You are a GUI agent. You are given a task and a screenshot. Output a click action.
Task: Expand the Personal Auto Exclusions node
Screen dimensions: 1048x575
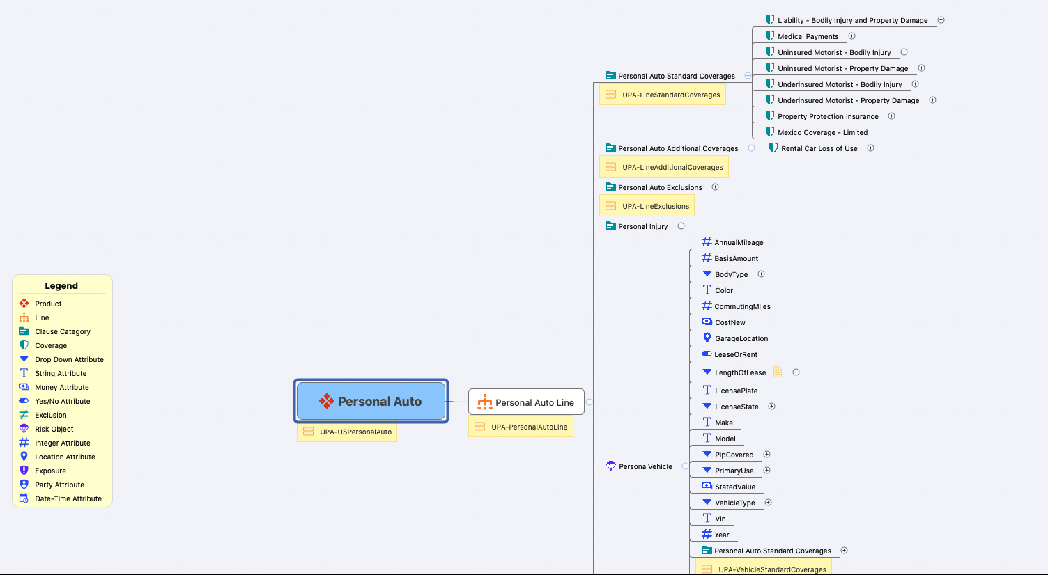tap(715, 187)
